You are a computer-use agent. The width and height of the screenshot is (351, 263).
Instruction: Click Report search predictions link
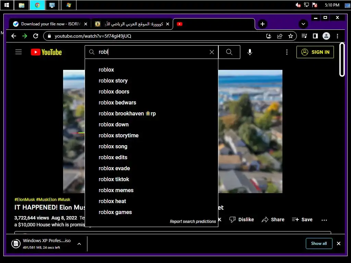coord(193,222)
